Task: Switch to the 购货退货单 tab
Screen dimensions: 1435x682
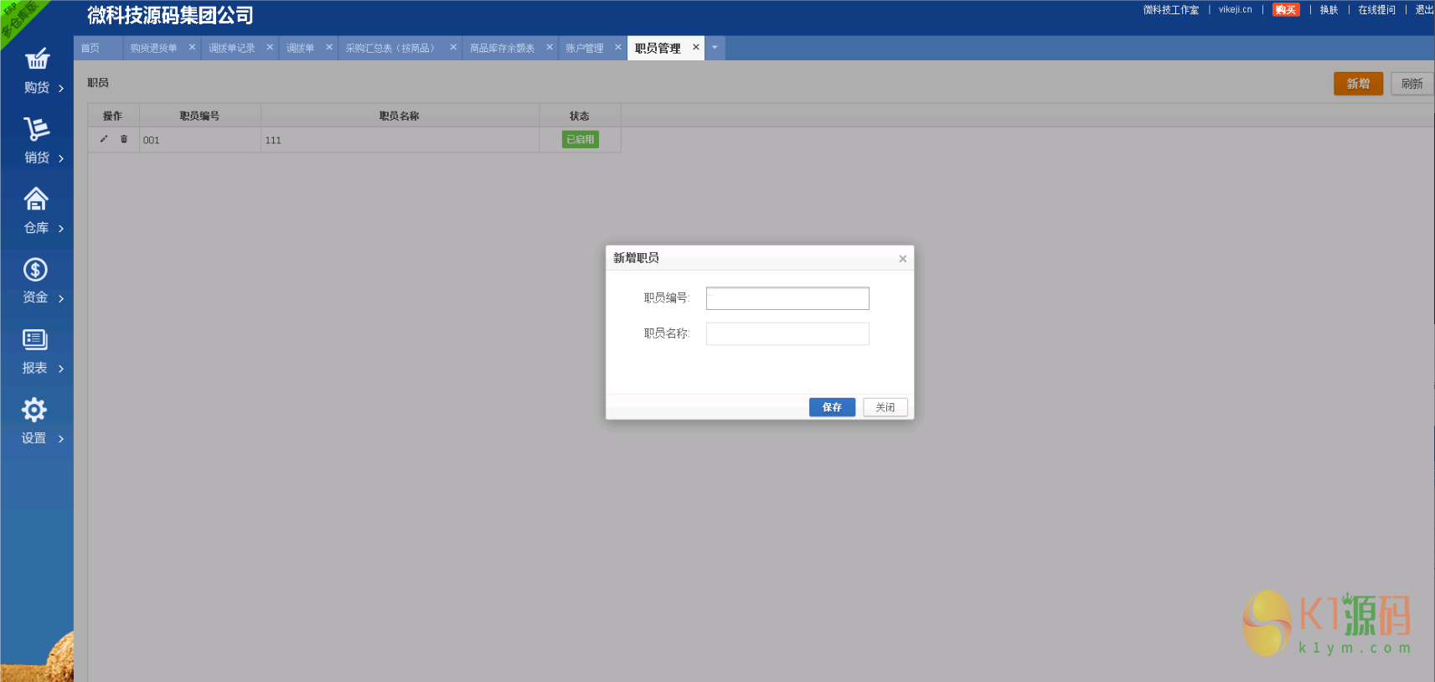Action: (153, 49)
